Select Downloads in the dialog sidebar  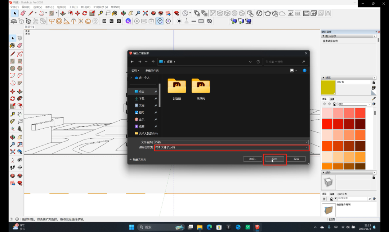click(142, 98)
